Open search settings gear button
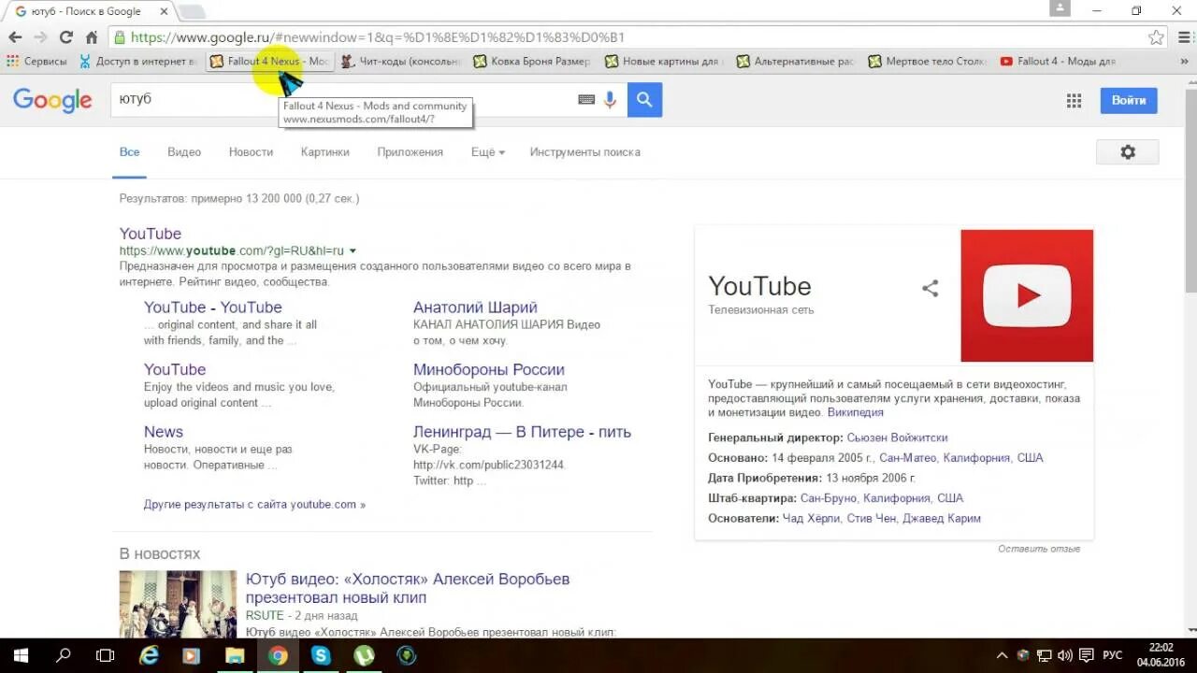Viewport: 1197px width, 673px height. (x=1127, y=152)
